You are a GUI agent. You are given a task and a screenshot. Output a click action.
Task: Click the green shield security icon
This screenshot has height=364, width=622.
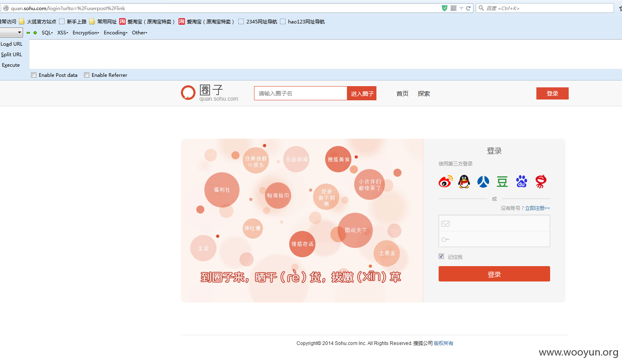445,8
